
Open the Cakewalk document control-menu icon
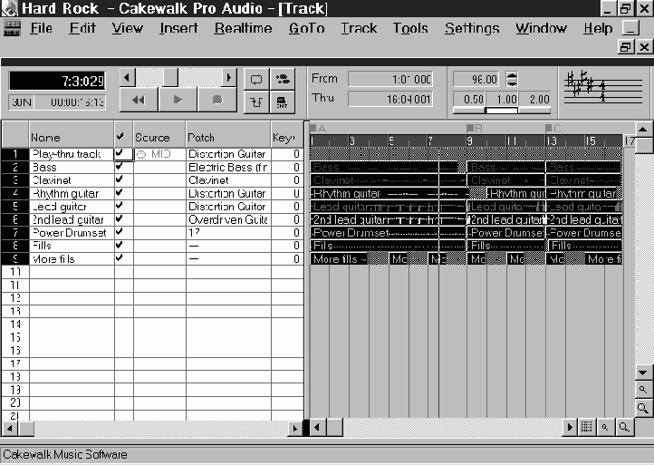(12, 28)
